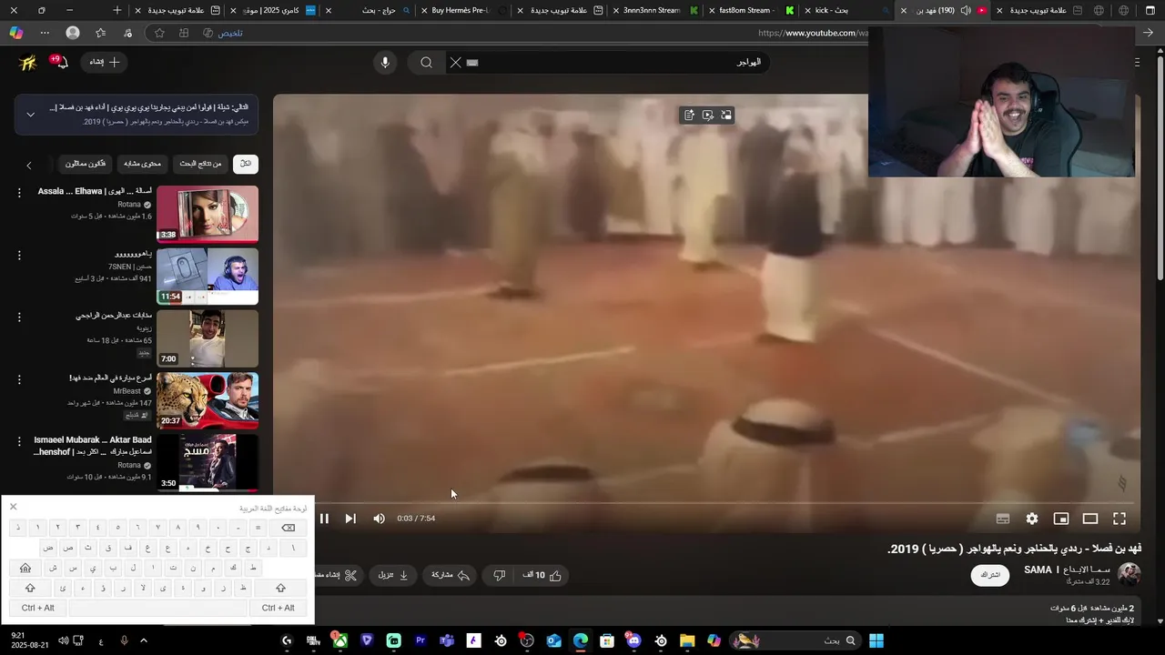Click the YouTube search magnifier button

[426, 62]
